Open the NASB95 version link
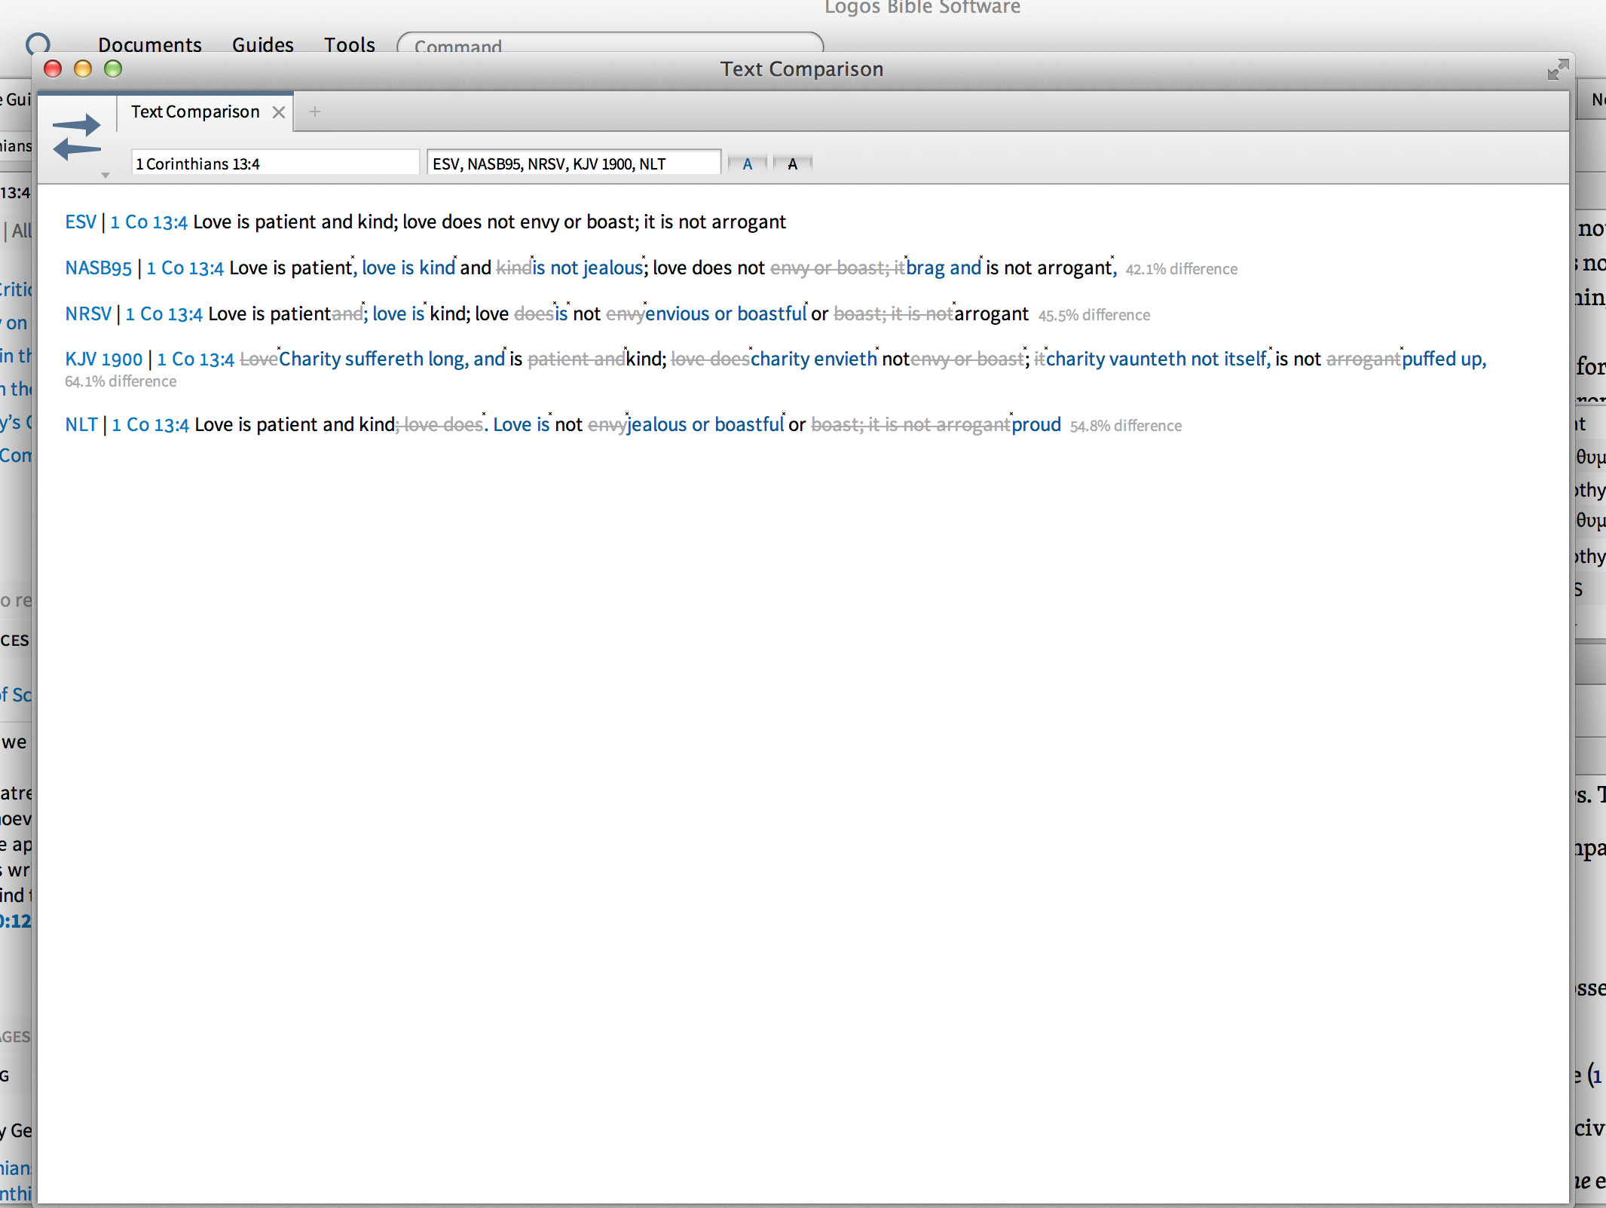1606x1208 pixels. click(98, 268)
